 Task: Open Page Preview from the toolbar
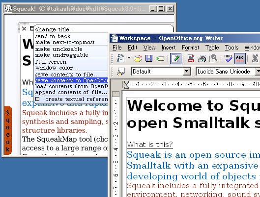click(213, 58)
